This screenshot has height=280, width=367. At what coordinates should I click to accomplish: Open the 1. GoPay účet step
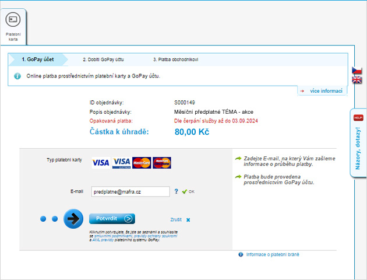(37, 60)
